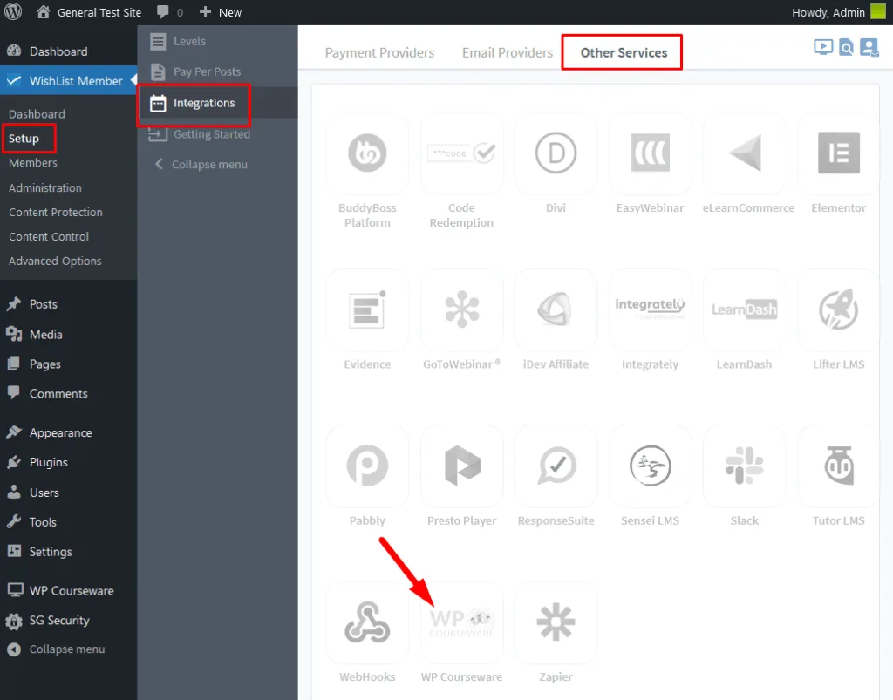Select the Divi integration icon
This screenshot has width=893, height=700.
(556, 153)
